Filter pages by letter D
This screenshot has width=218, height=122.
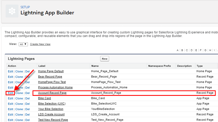[192, 50]
